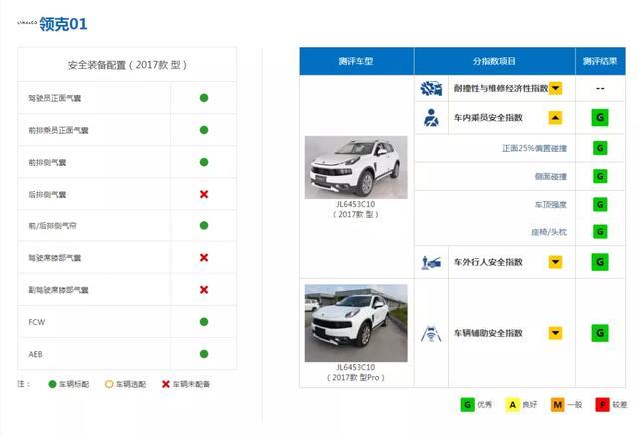Click the green dot for 前排乘员正面气囊
639x436 pixels.
(x=204, y=130)
